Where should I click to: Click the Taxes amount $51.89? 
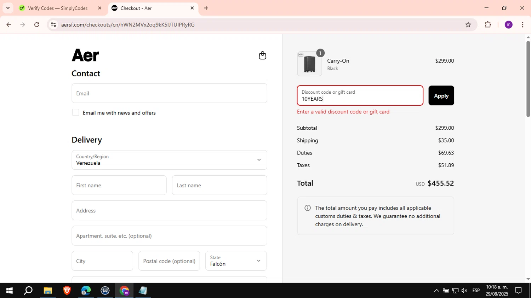[x=446, y=165]
